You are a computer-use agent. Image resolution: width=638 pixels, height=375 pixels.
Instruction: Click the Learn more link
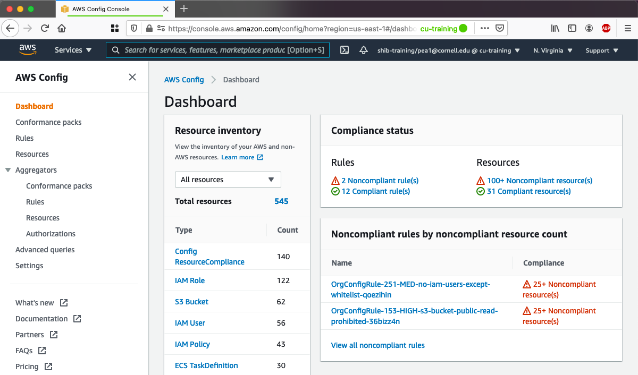point(238,157)
